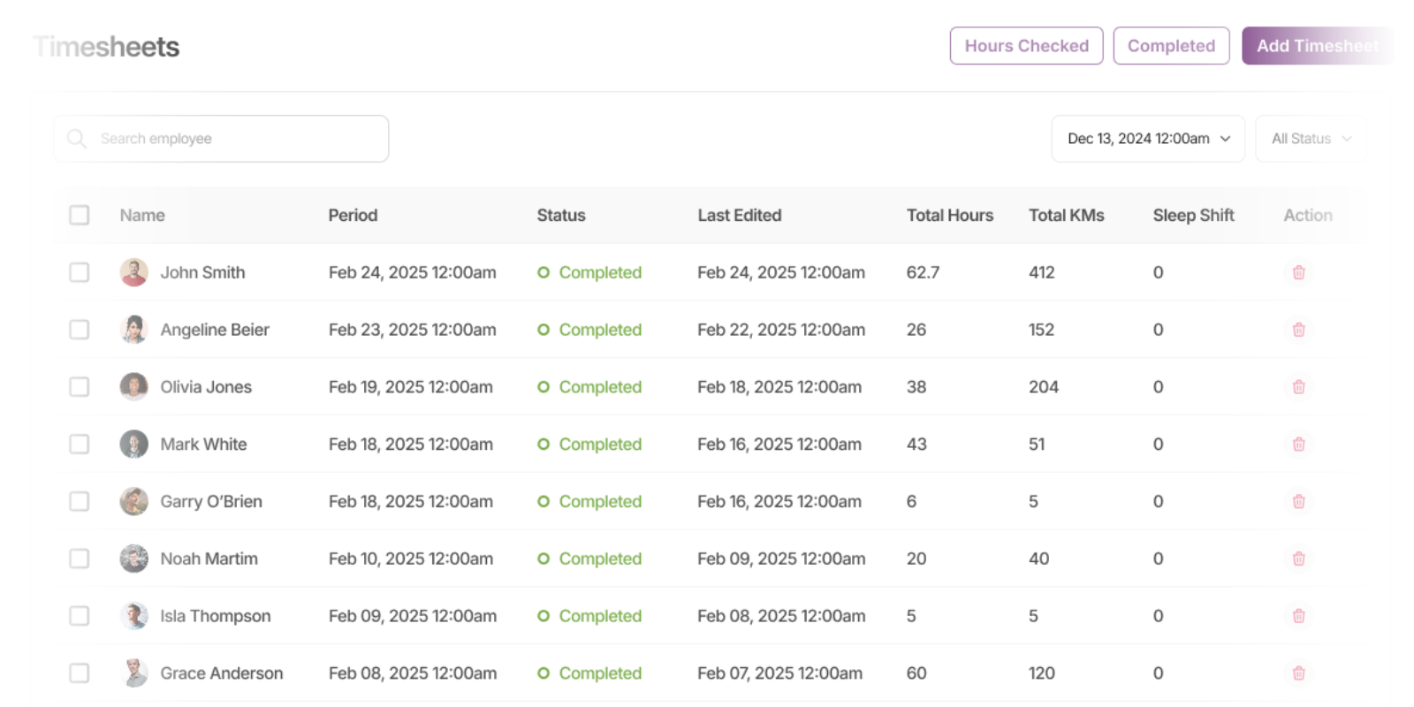This screenshot has width=1414, height=707.
Task: Click trash icon in Olivia Jones row
Action: 1298,387
